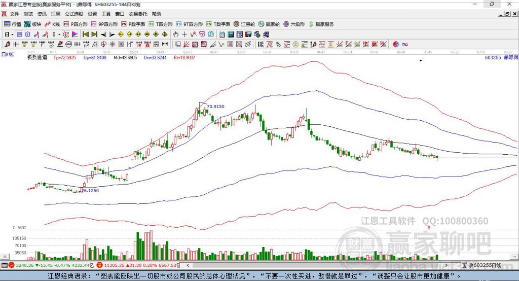This screenshot has height=281, width=519.
Task: Open the 9P四方形 tool
Action: pos(104,24)
